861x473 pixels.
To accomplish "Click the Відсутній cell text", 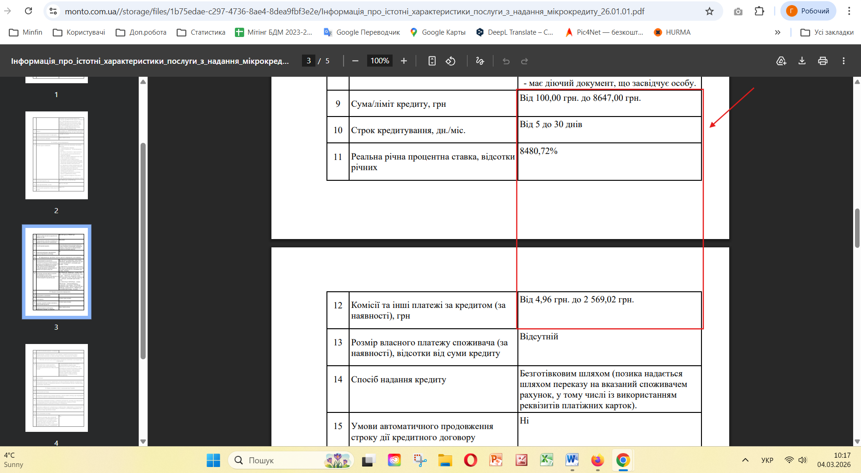I will coord(539,337).
